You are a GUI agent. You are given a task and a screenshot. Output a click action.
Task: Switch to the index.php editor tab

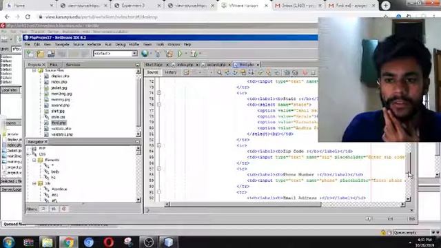click(x=185, y=65)
